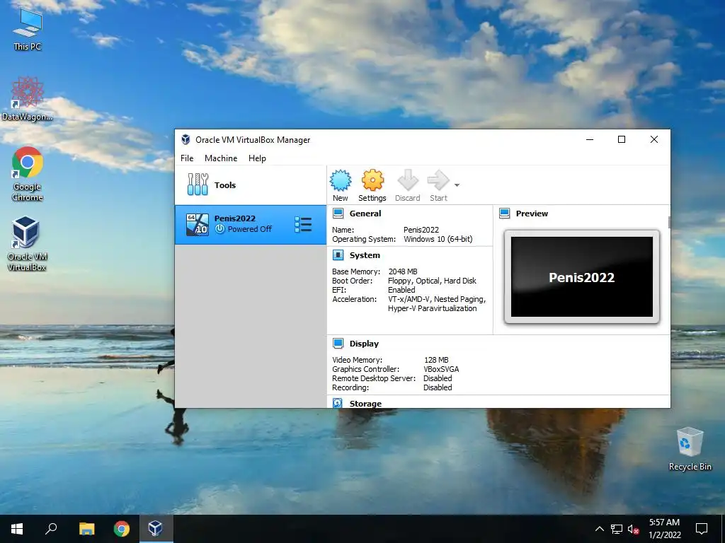Image resolution: width=725 pixels, height=543 pixels.
Task: Click the muted volume tray icon
Action: coord(634,529)
